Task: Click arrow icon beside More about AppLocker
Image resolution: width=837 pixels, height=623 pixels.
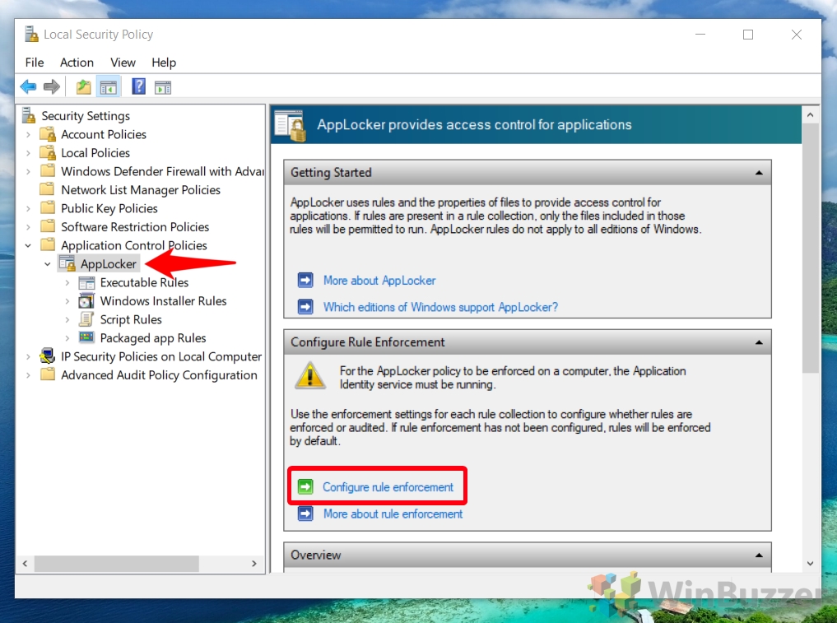Action: pos(305,280)
